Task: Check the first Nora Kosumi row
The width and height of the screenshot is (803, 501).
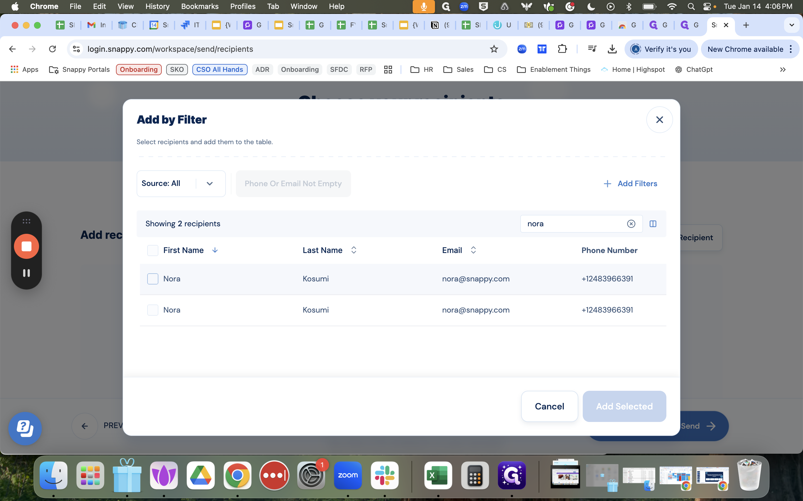Action: point(153,279)
